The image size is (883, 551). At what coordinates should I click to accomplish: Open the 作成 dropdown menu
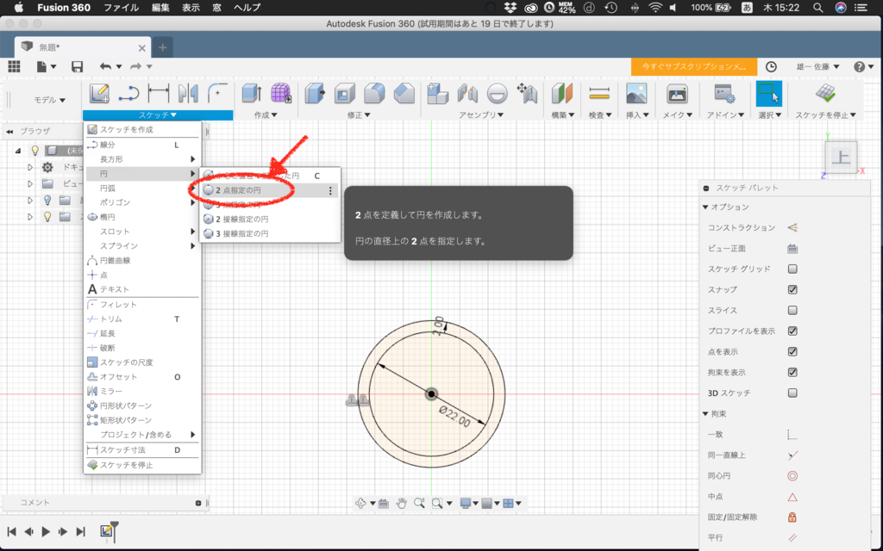(266, 115)
